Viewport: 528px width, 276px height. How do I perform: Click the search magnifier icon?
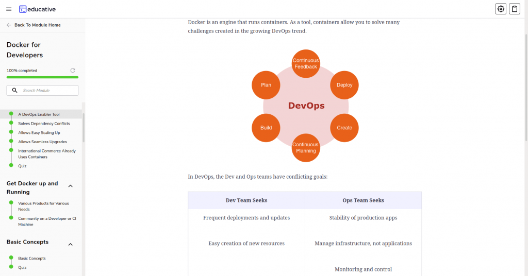pyautogui.click(x=14, y=90)
